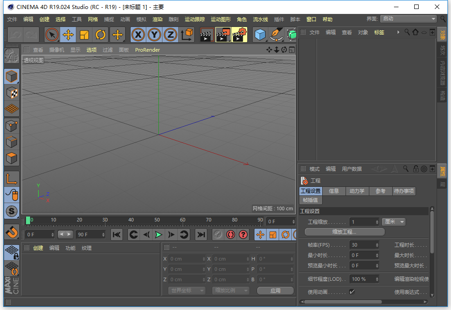Toggle Tweak mode mouse icon
This screenshot has width=451, height=310.
[12, 195]
